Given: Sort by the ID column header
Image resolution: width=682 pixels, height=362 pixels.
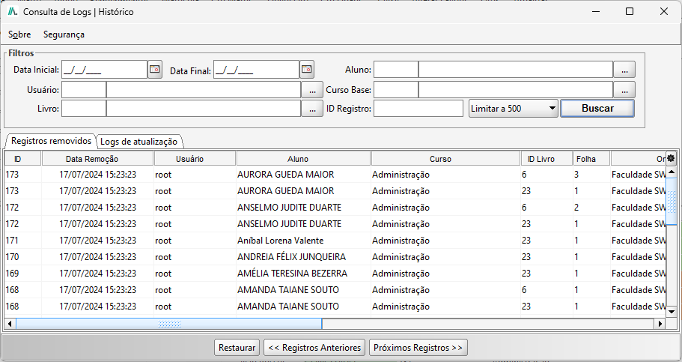Looking at the screenshot, I should tap(23, 159).
